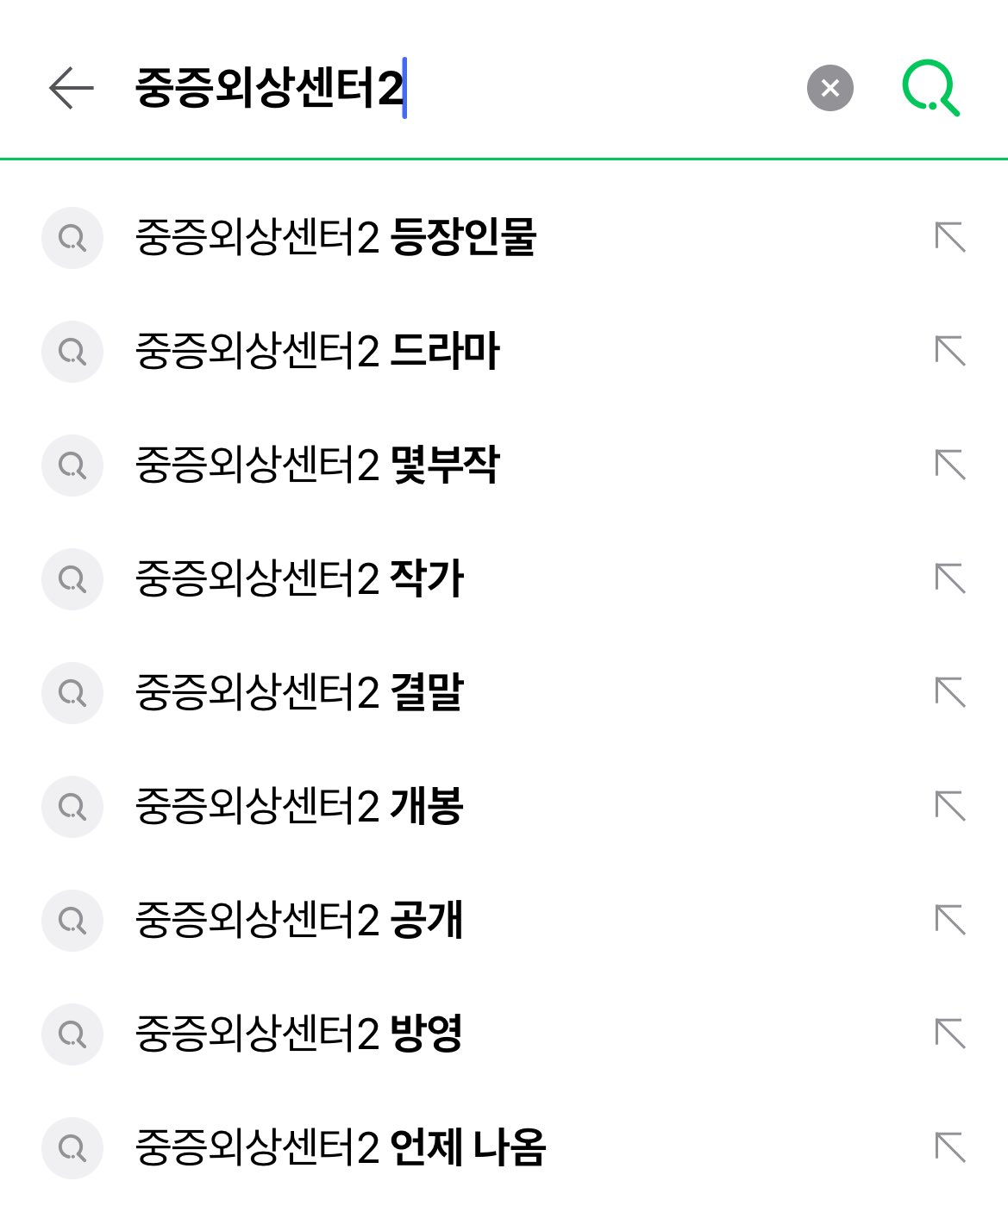Screen dimensions: 1008x1206
Task: Clear the search text with X button
Action: [x=830, y=88]
